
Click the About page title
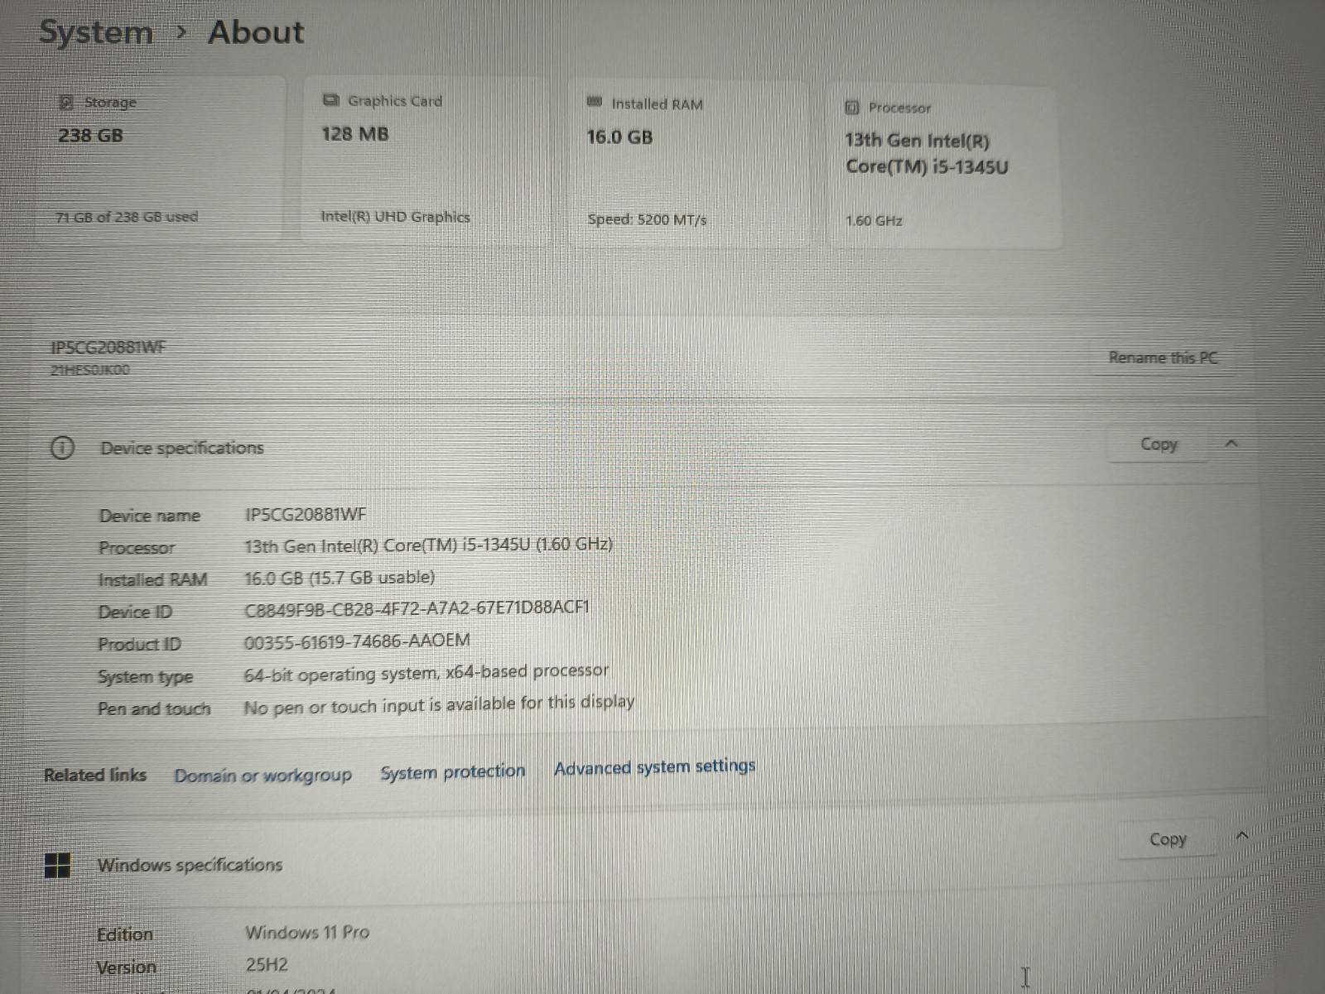coord(256,32)
